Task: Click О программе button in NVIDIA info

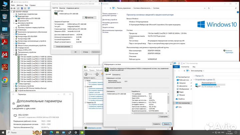Action: (163, 117)
